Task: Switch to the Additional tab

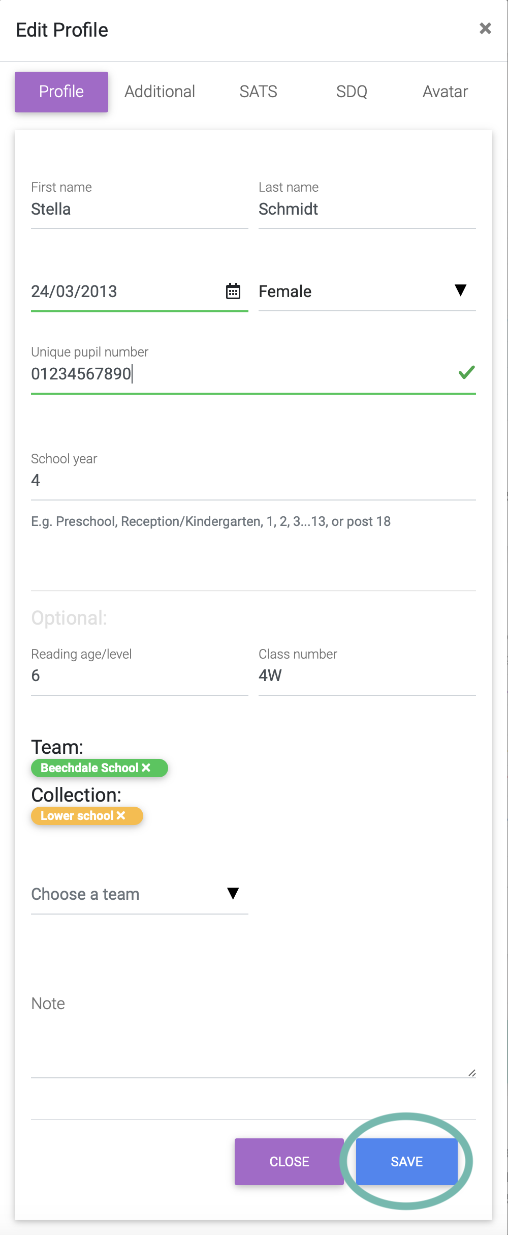Action: click(160, 92)
